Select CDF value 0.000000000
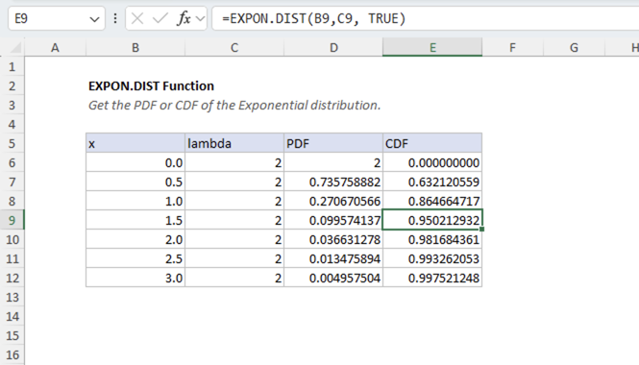This screenshot has width=639, height=365. tap(432, 162)
